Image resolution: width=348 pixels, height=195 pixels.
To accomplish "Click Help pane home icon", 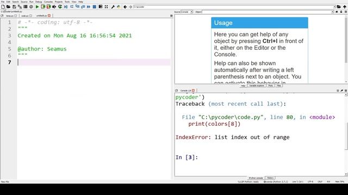I will (337, 12).
